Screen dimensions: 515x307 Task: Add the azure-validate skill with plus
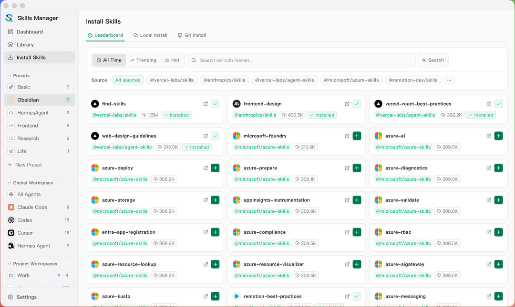(x=499, y=200)
